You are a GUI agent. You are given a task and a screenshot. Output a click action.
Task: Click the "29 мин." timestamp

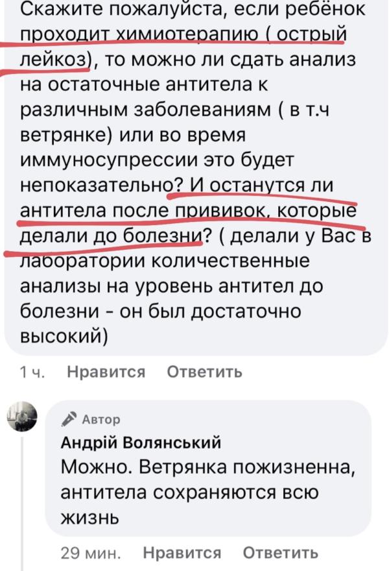tap(90, 553)
